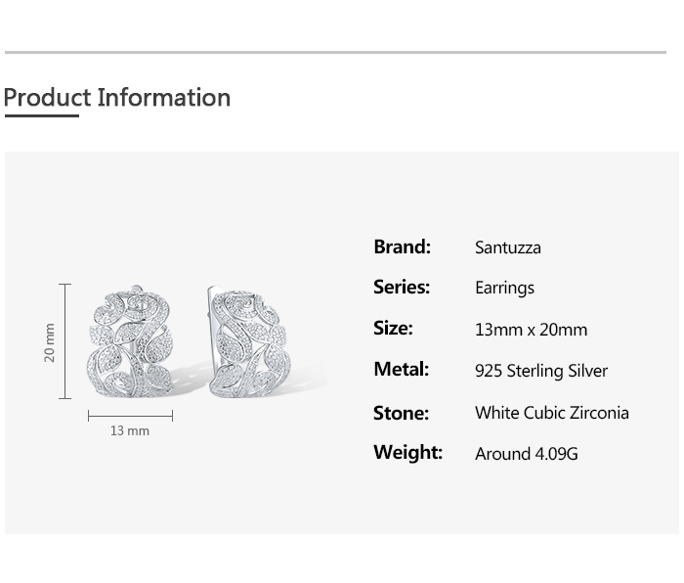Select the Brand label
Viewport: 684px width, 583px height.
click(402, 247)
